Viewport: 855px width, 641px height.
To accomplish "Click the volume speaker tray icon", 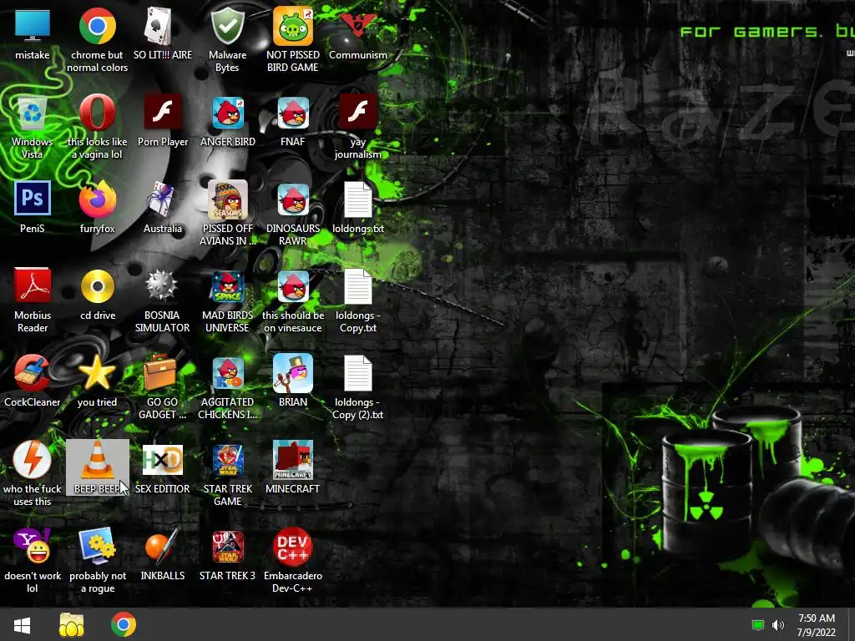I will click(x=778, y=624).
